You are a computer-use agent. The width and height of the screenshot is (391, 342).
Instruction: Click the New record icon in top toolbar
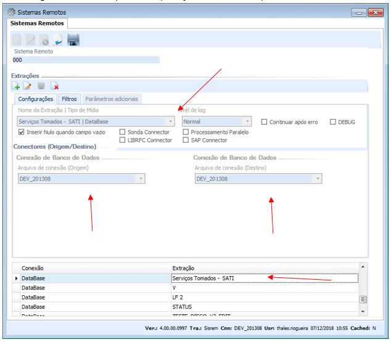click(17, 39)
